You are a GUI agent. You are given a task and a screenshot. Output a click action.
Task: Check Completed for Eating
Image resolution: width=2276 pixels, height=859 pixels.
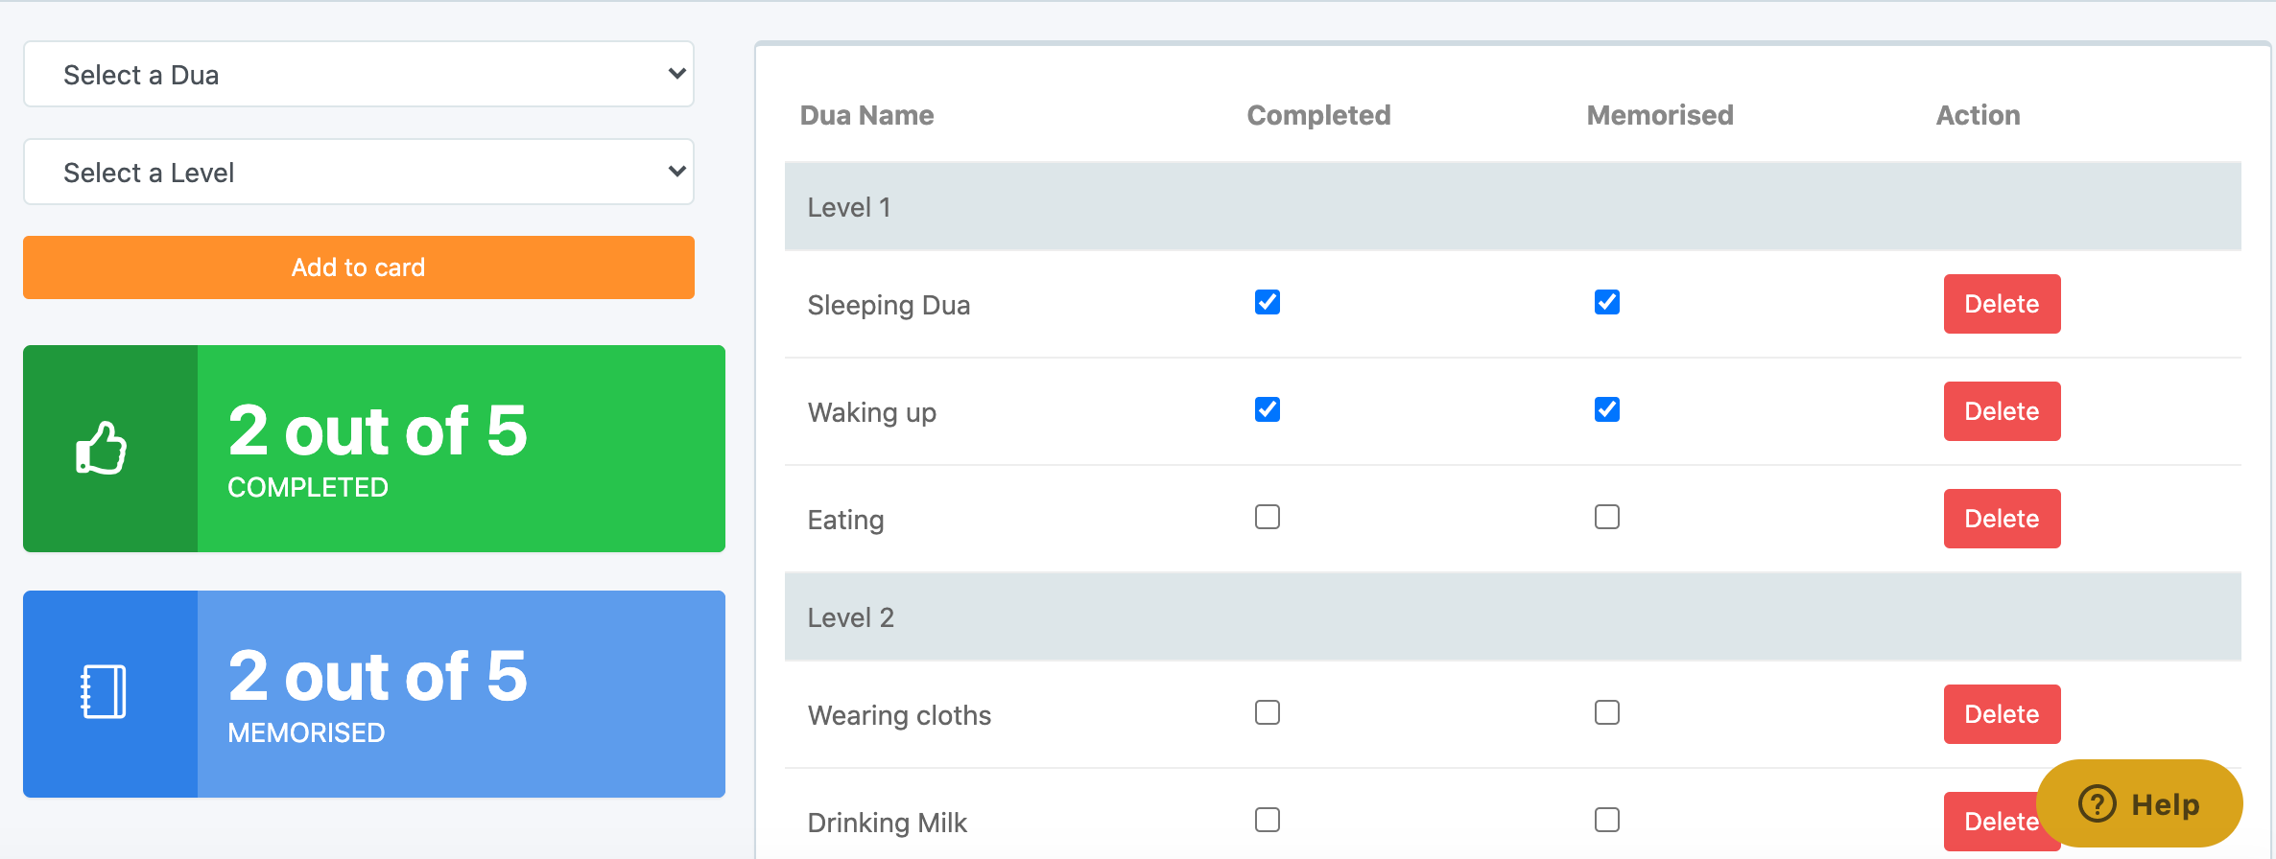tap(1268, 518)
